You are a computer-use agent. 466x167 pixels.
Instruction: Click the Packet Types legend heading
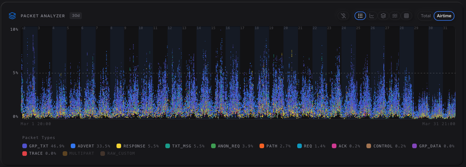point(38,137)
